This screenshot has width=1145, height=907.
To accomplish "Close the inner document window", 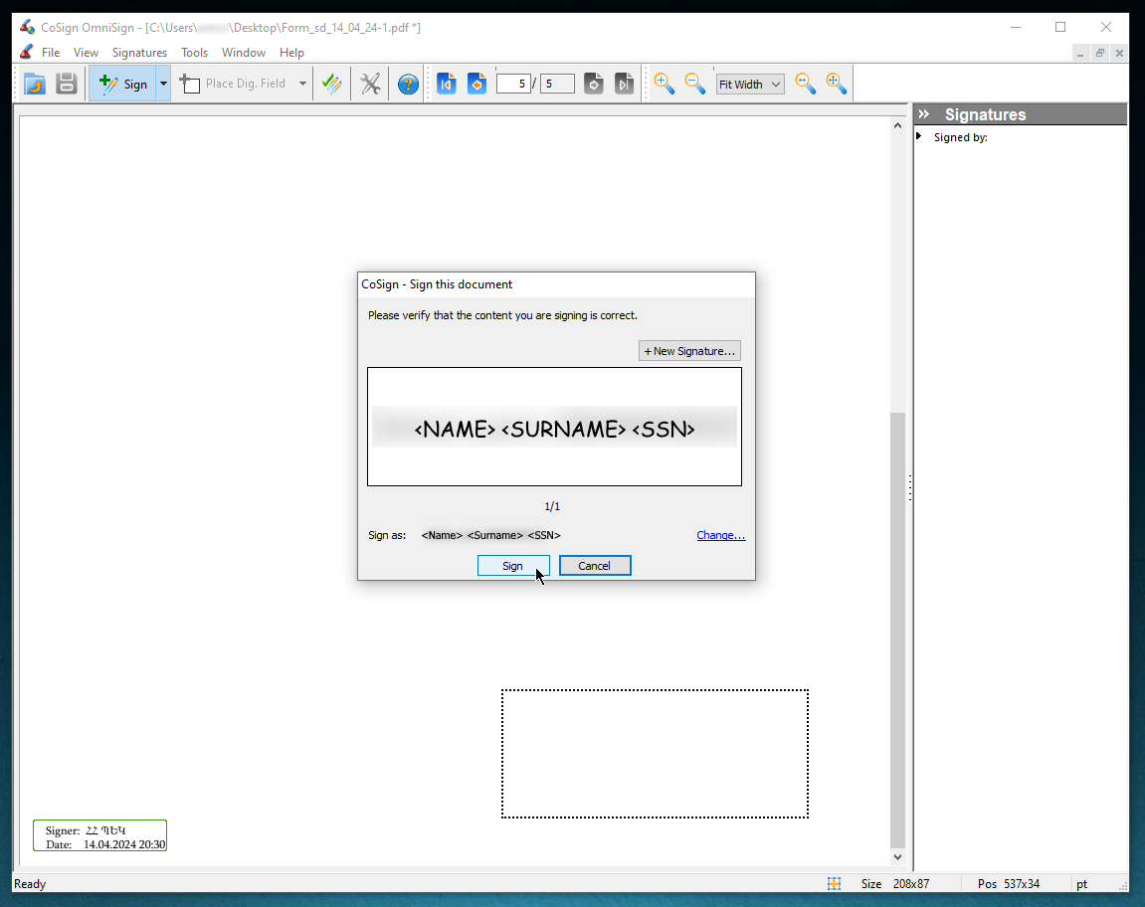I will point(1119,54).
